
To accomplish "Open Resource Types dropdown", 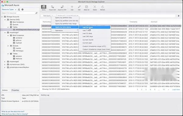I will pyautogui.click(x=9, y=9).
